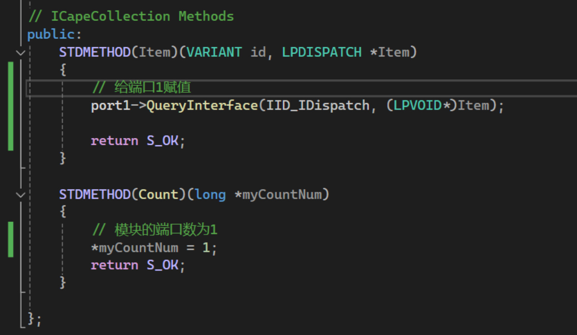The width and height of the screenshot is (577, 335).
Task: Click the ICapeCollection Methods comment line
Action: pyautogui.click(x=131, y=17)
